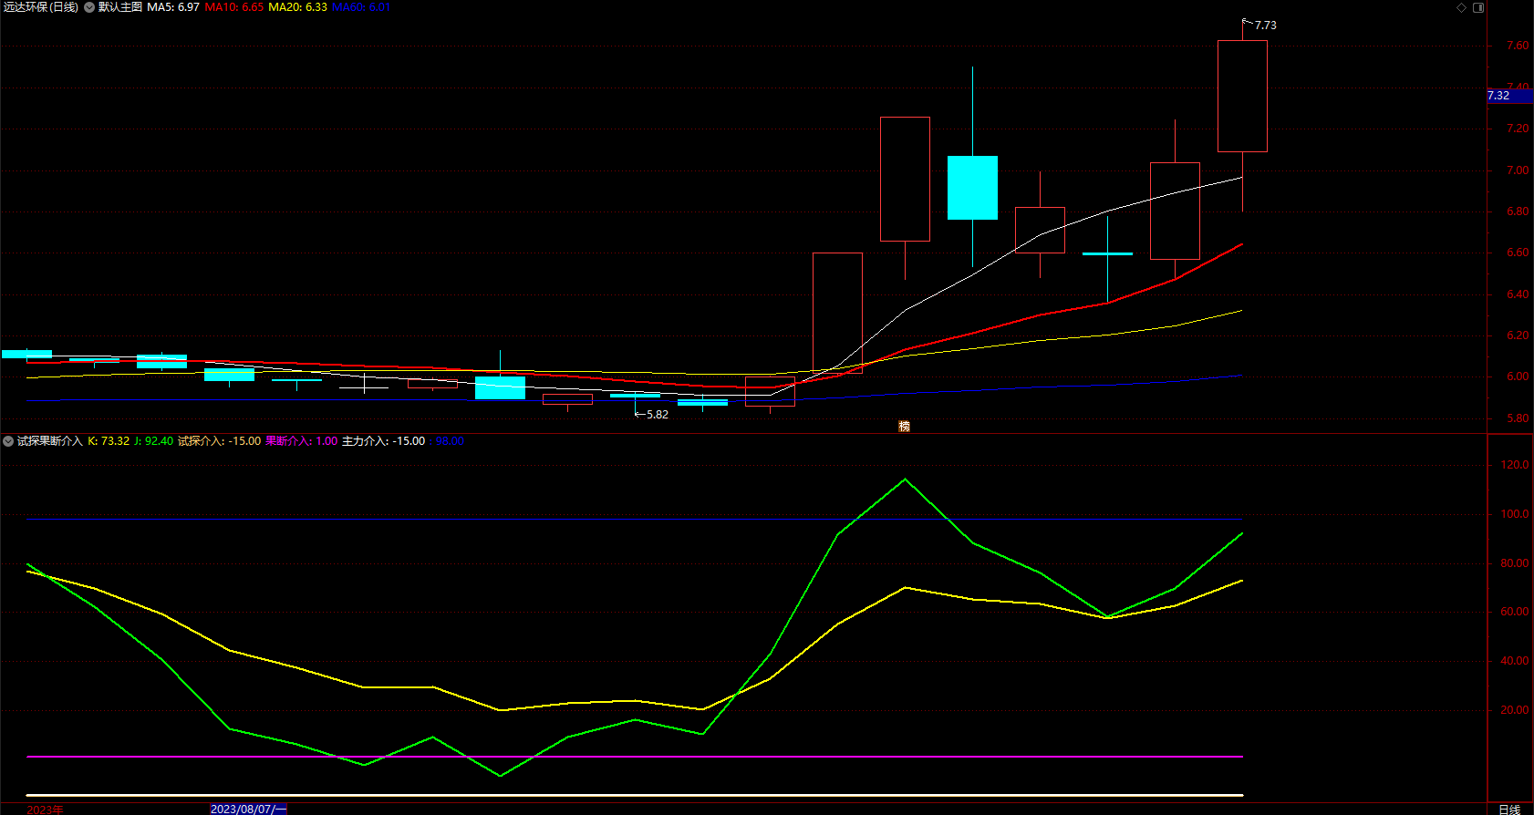This screenshot has height=815, width=1534.
Task: Click the red MA10: 6.65 label
Action: tap(234, 7)
